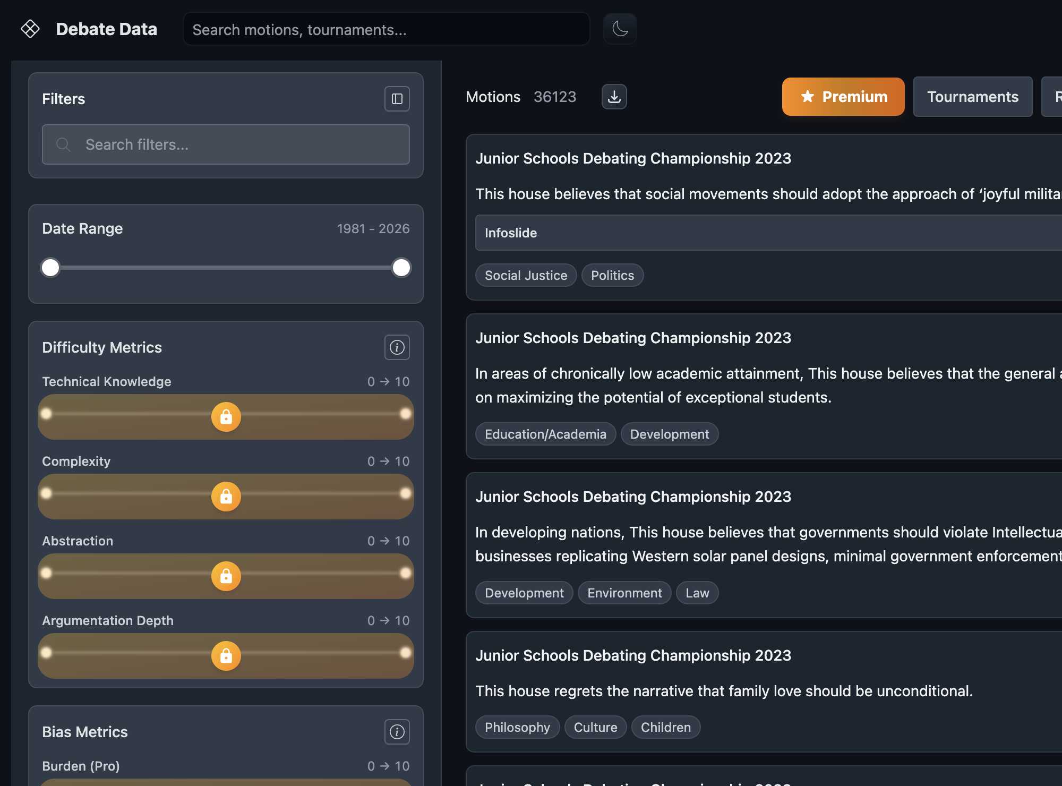Click the Search motions, tournaments field
Image resolution: width=1062 pixels, height=786 pixels.
386,30
